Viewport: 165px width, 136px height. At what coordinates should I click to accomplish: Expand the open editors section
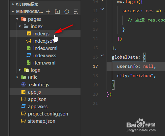13,4
